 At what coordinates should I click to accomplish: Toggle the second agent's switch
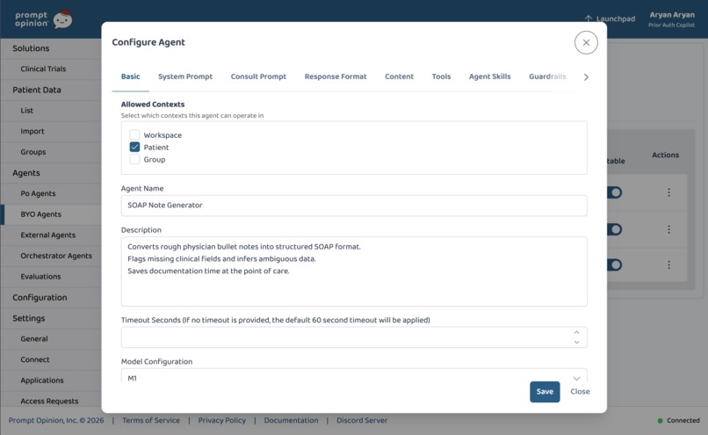(615, 229)
